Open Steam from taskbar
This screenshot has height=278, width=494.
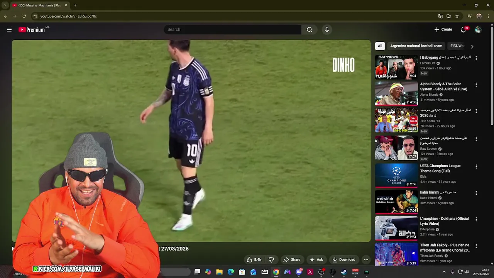[x=344, y=272]
